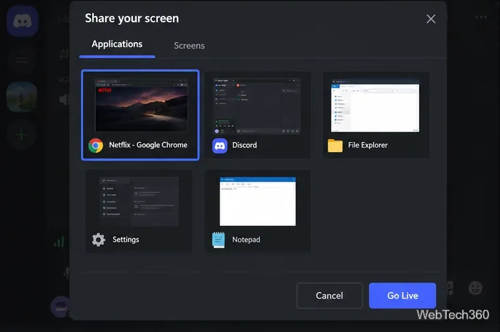
Task: Close the Share your screen dialog
Action: 431,19
